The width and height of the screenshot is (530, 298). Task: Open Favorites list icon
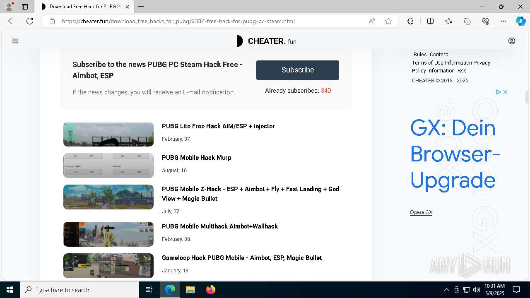449,21
